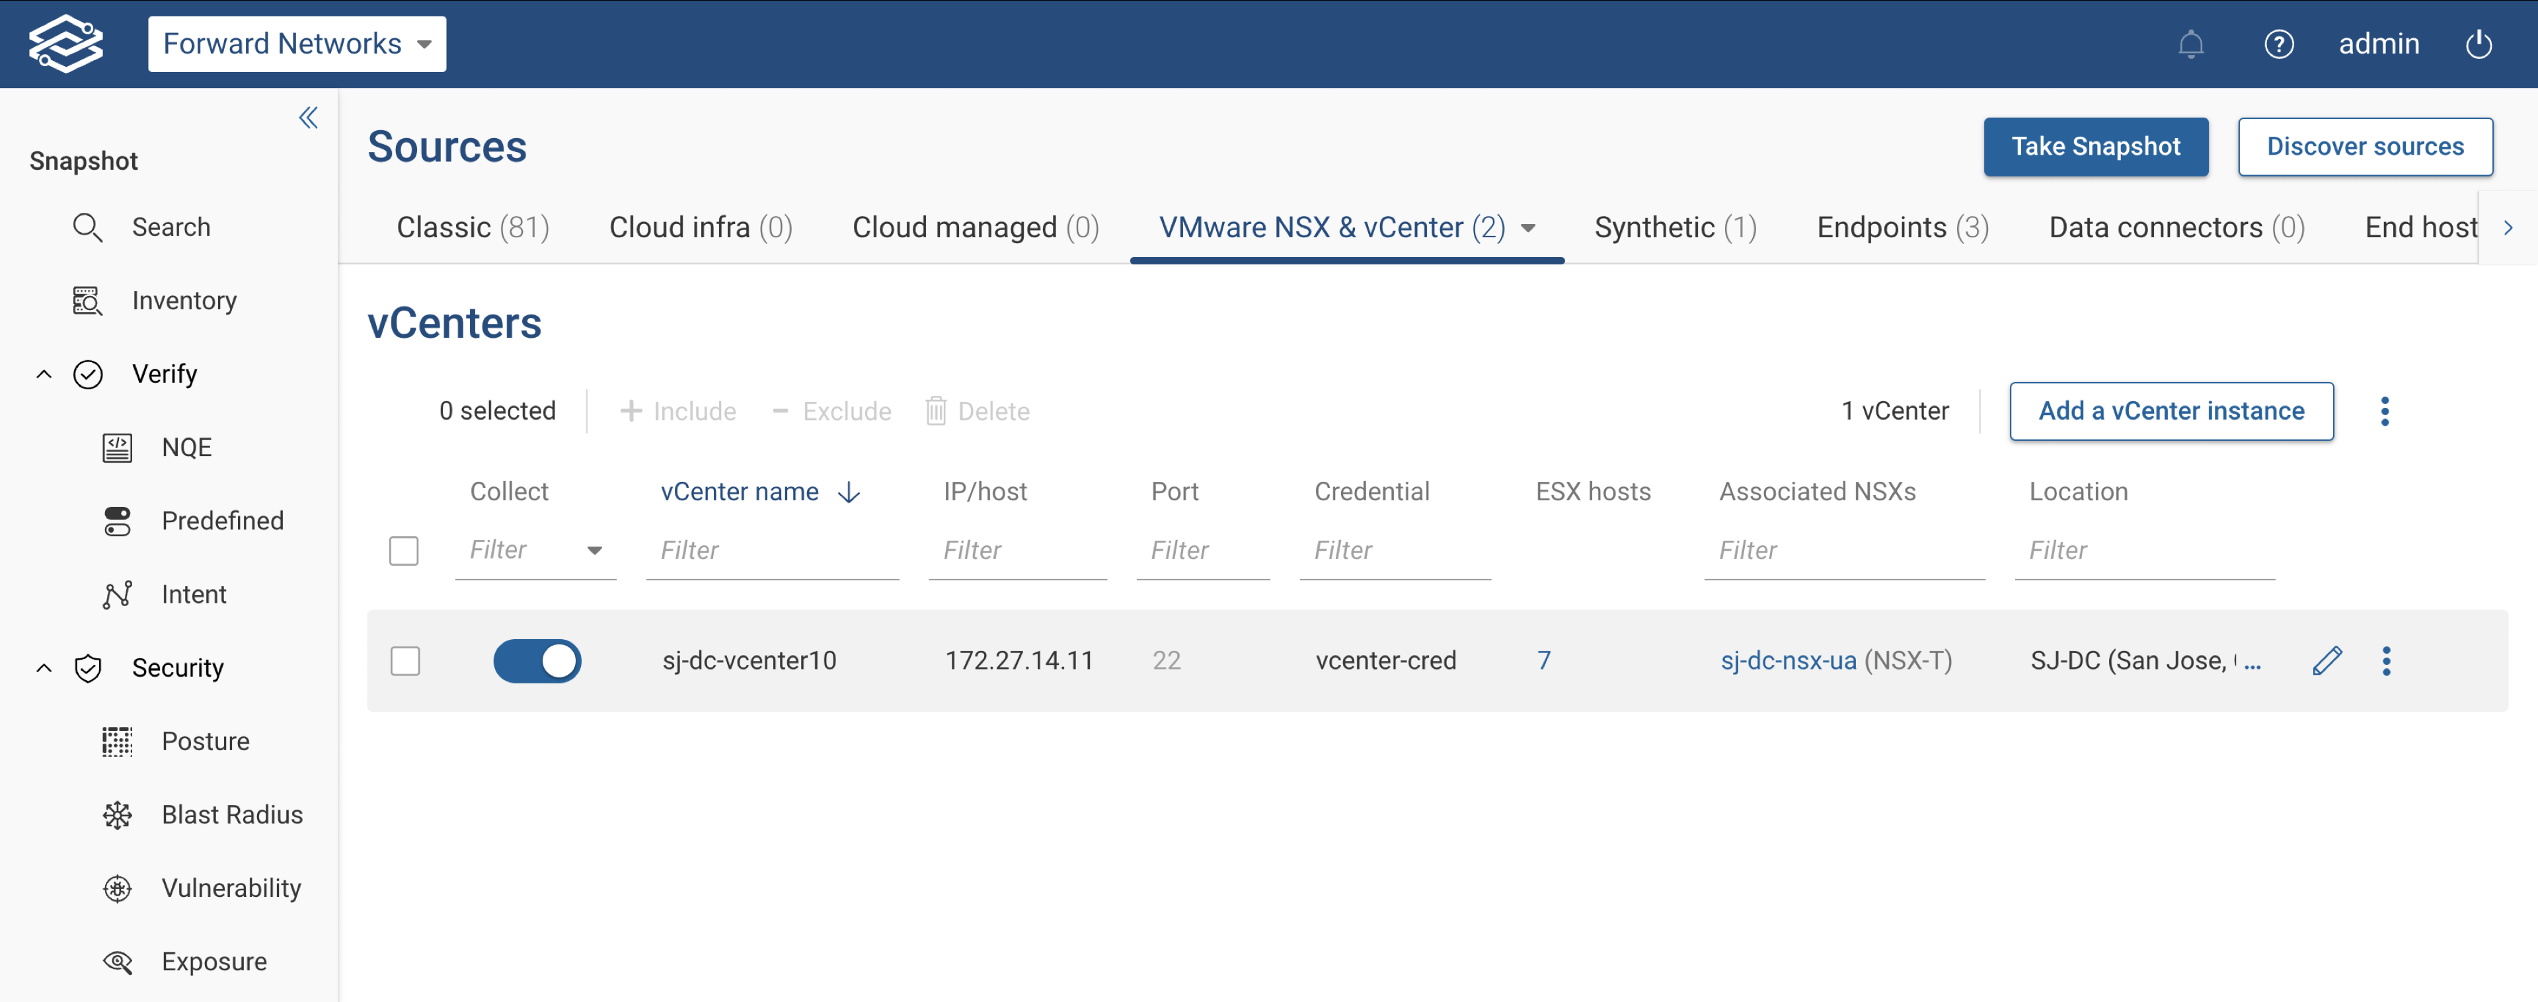Image resolution: width=2538 pixels, height=1002 pixels.
Task: Check the sj-dc-vcenter10 row checkbox
Action: pos(404,661)
